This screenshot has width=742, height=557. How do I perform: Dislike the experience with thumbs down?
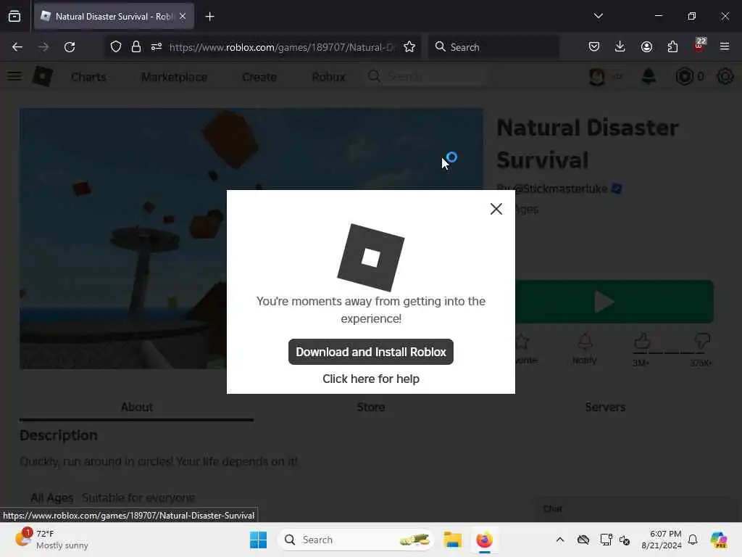(x=701, y=341)
